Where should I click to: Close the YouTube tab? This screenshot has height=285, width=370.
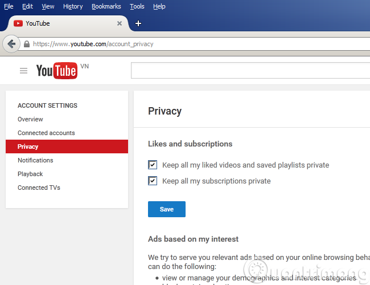click(120, 23)
